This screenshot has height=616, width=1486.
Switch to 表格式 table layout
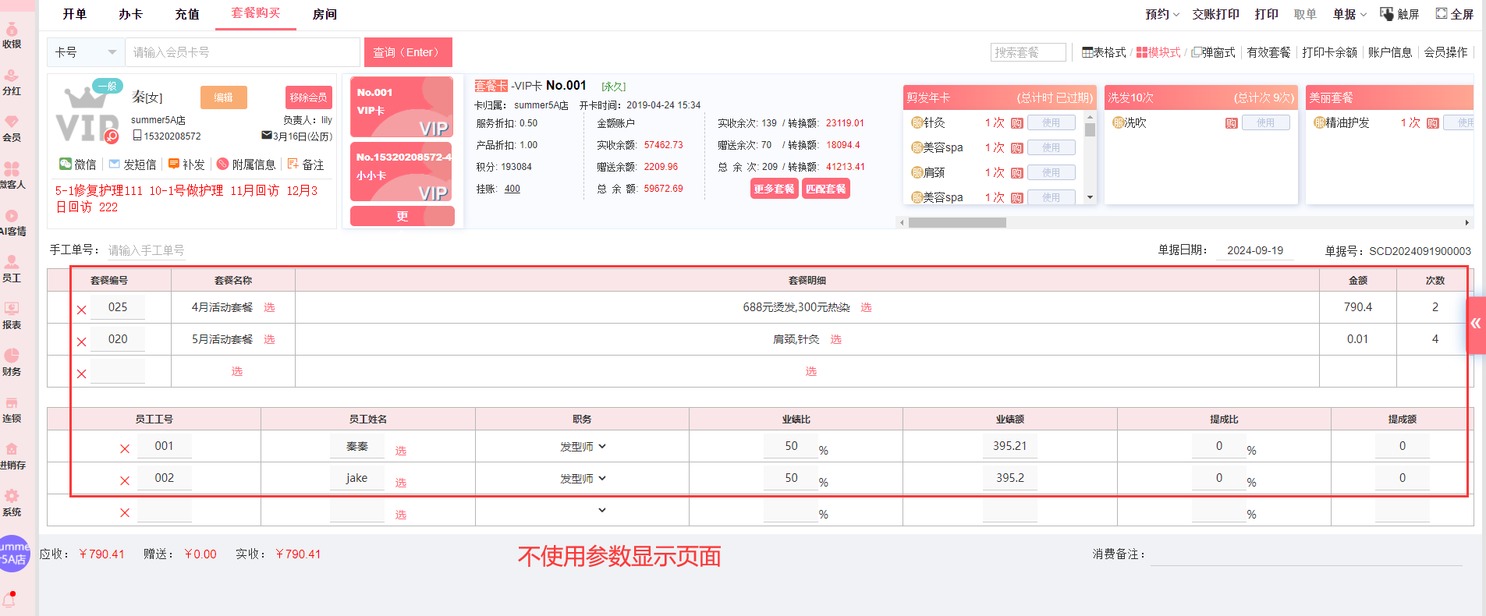pos(1104,52)
